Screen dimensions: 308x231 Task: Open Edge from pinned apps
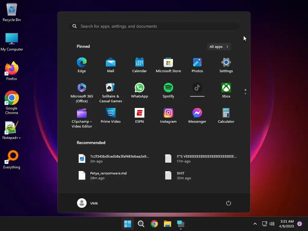coord(82,65)
